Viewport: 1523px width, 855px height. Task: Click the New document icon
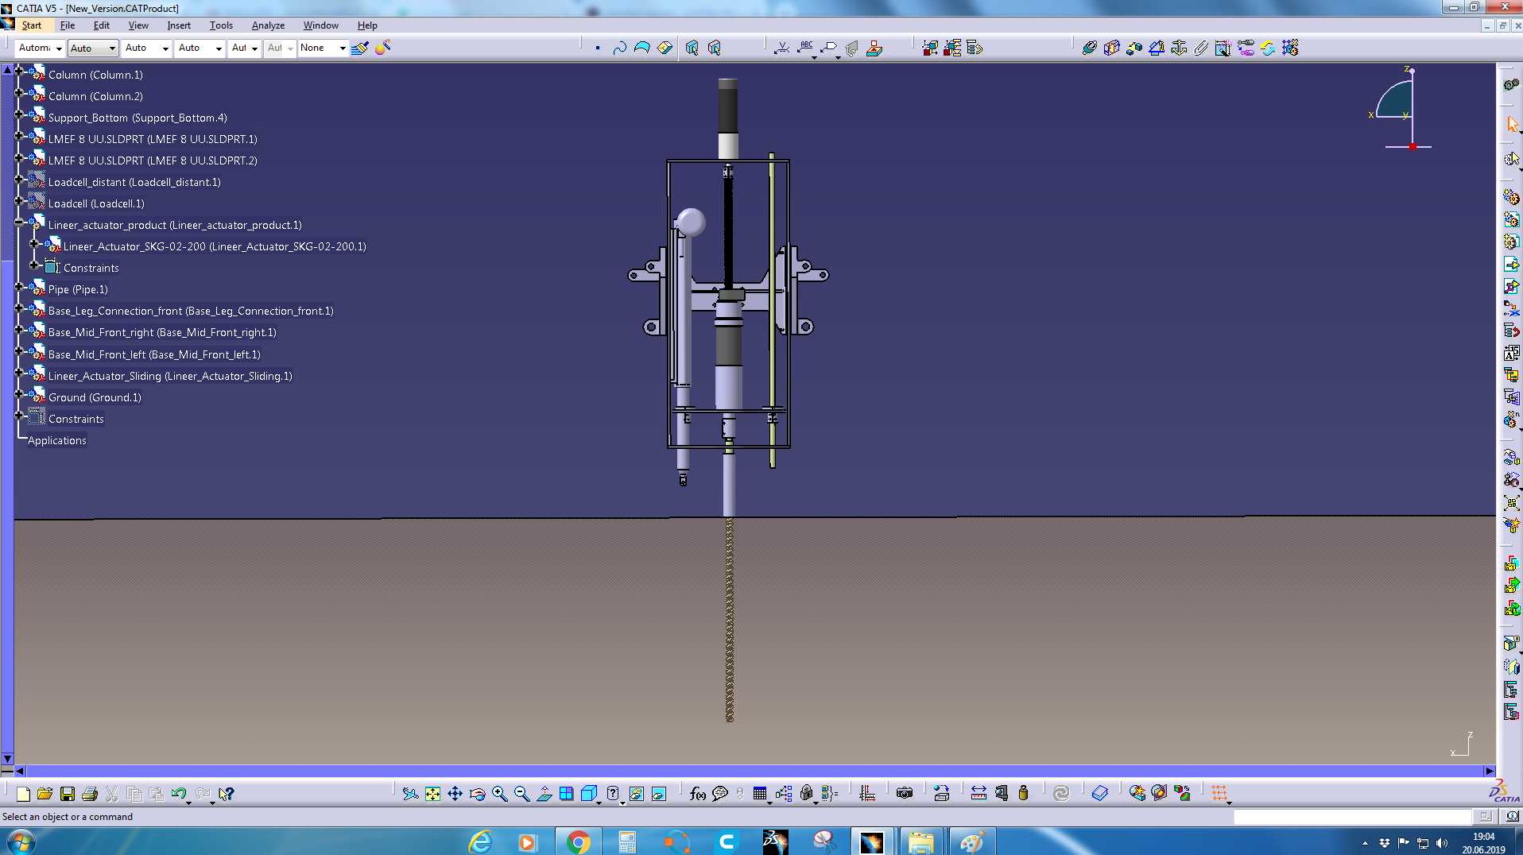[23, 793]
